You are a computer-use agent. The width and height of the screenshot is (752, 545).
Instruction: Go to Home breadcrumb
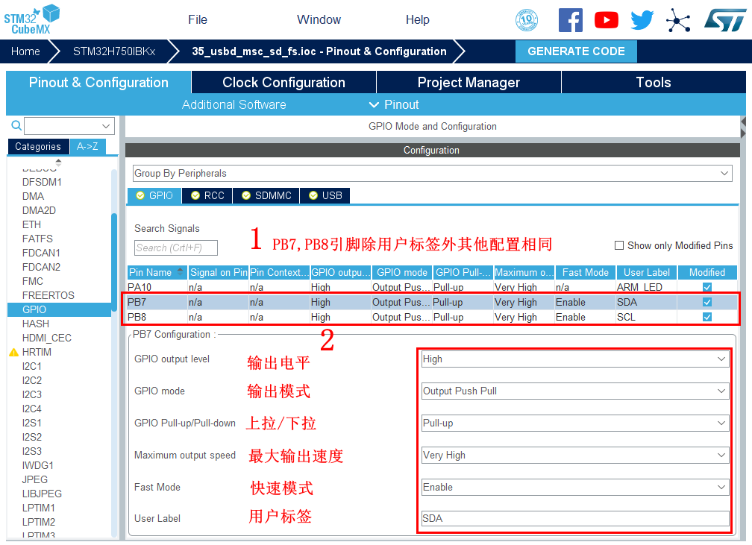coord(25,51)
